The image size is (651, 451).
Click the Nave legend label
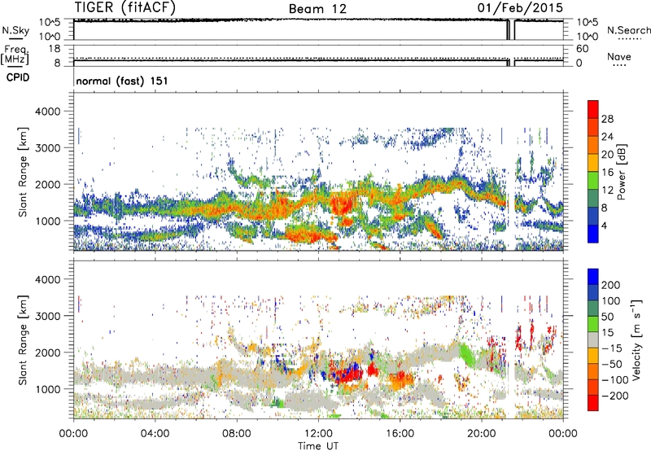pyautogui.click(x=619, y=57)
